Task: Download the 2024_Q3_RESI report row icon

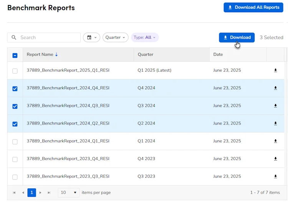Action: (275, 106)
